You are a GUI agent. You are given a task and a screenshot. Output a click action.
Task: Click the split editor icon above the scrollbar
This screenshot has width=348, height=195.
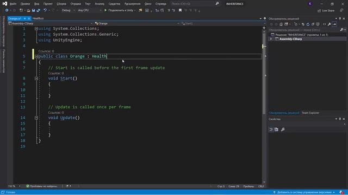coord(264,28)
